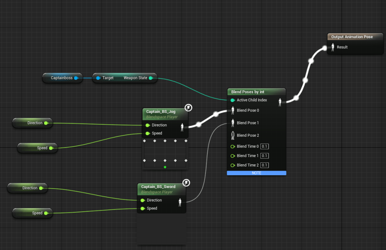Image resolution: width=386 pixels, height=250 pixels.
Task: Click the fast-path lightning icon on Captain_BS_Jog
Action: click(x=188, y=108)
